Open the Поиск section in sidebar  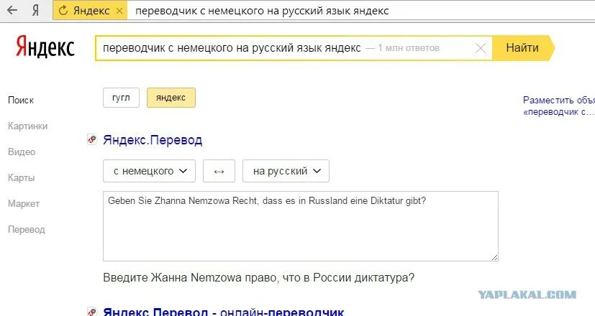click(21, 101)
